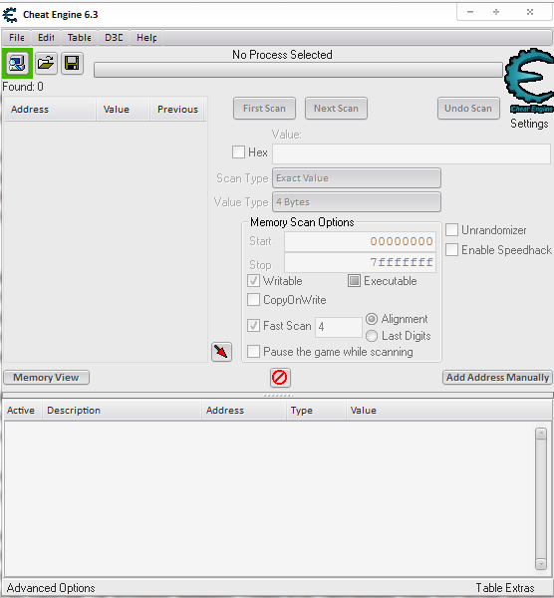Click the Address column header in results
The height and width of the screenshot is (598, 554).
[50, 110]
